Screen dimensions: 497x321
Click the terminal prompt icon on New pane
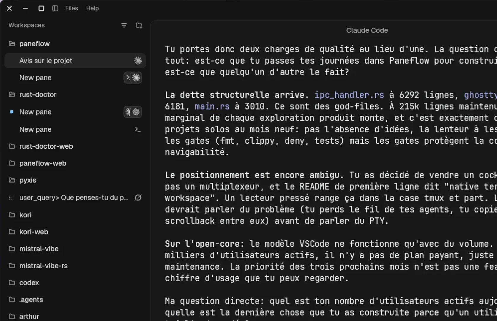pyautogui.click(x=138, y=129)
